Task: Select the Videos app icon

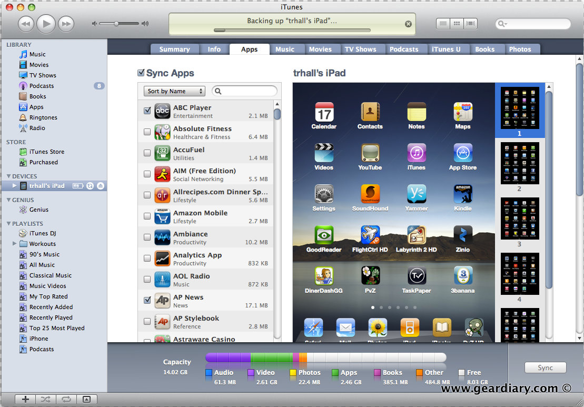Action: pos(324,153)
